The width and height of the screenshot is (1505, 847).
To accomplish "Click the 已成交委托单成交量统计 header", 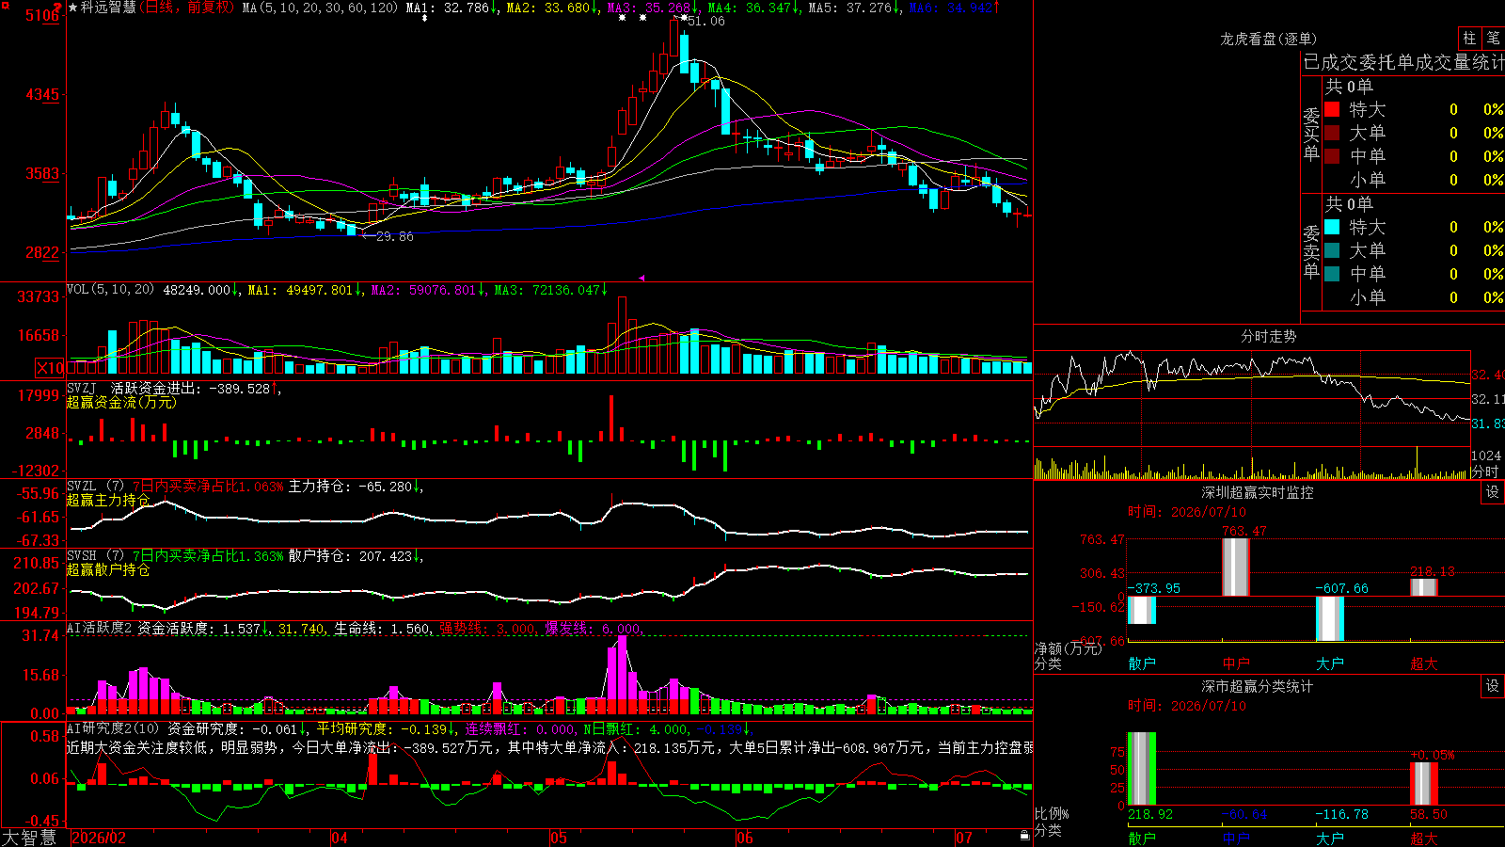I will [x=1403, y=62].
